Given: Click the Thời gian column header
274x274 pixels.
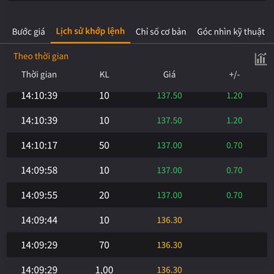Looking at the screenshot, I should pos(39,74).
